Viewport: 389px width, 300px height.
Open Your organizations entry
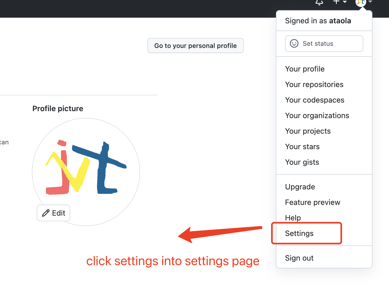click(x=317, y=115)
